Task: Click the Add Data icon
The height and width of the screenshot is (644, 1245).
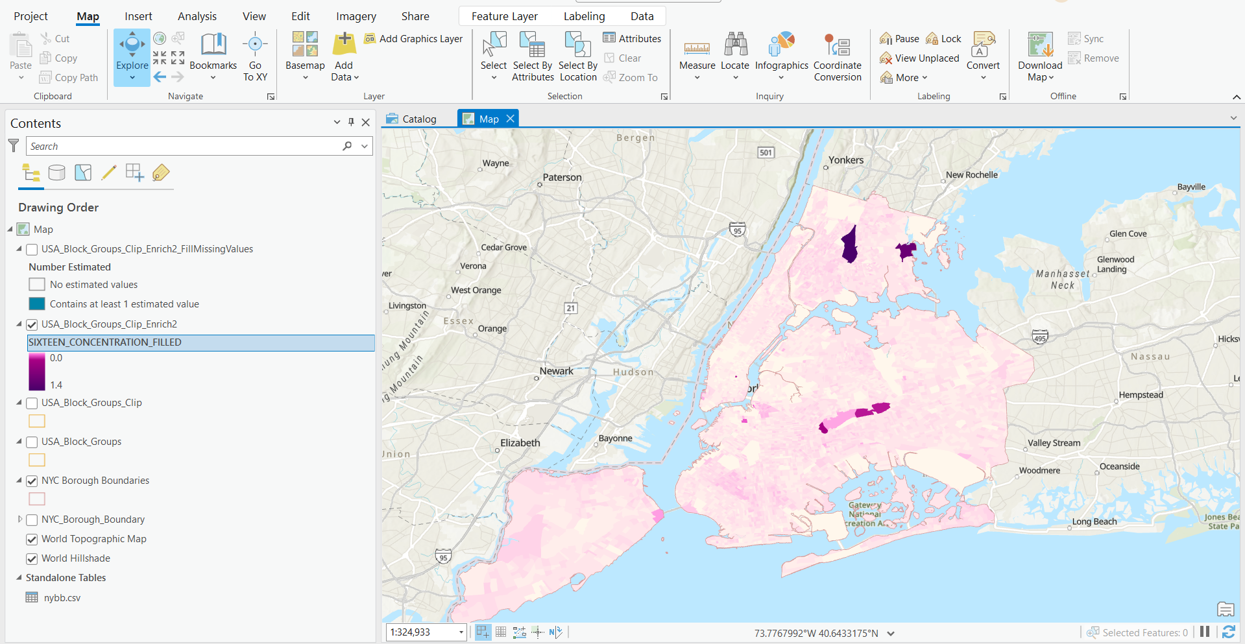Action: 344,44
